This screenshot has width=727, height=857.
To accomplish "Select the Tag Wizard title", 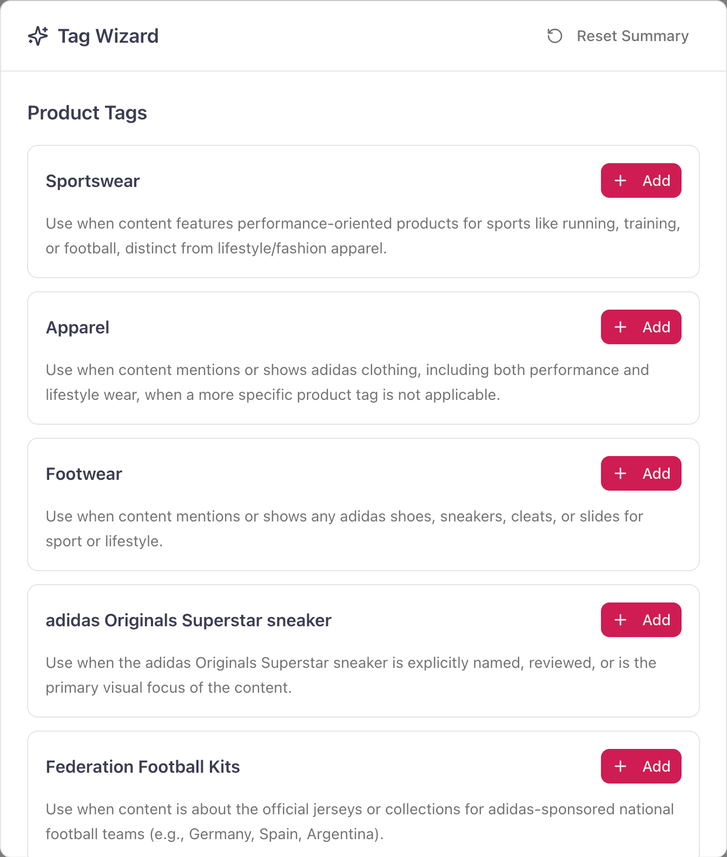I will (108, 36).
